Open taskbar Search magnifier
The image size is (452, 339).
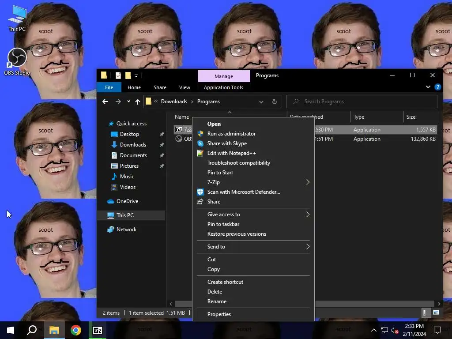tap(32, 330)
